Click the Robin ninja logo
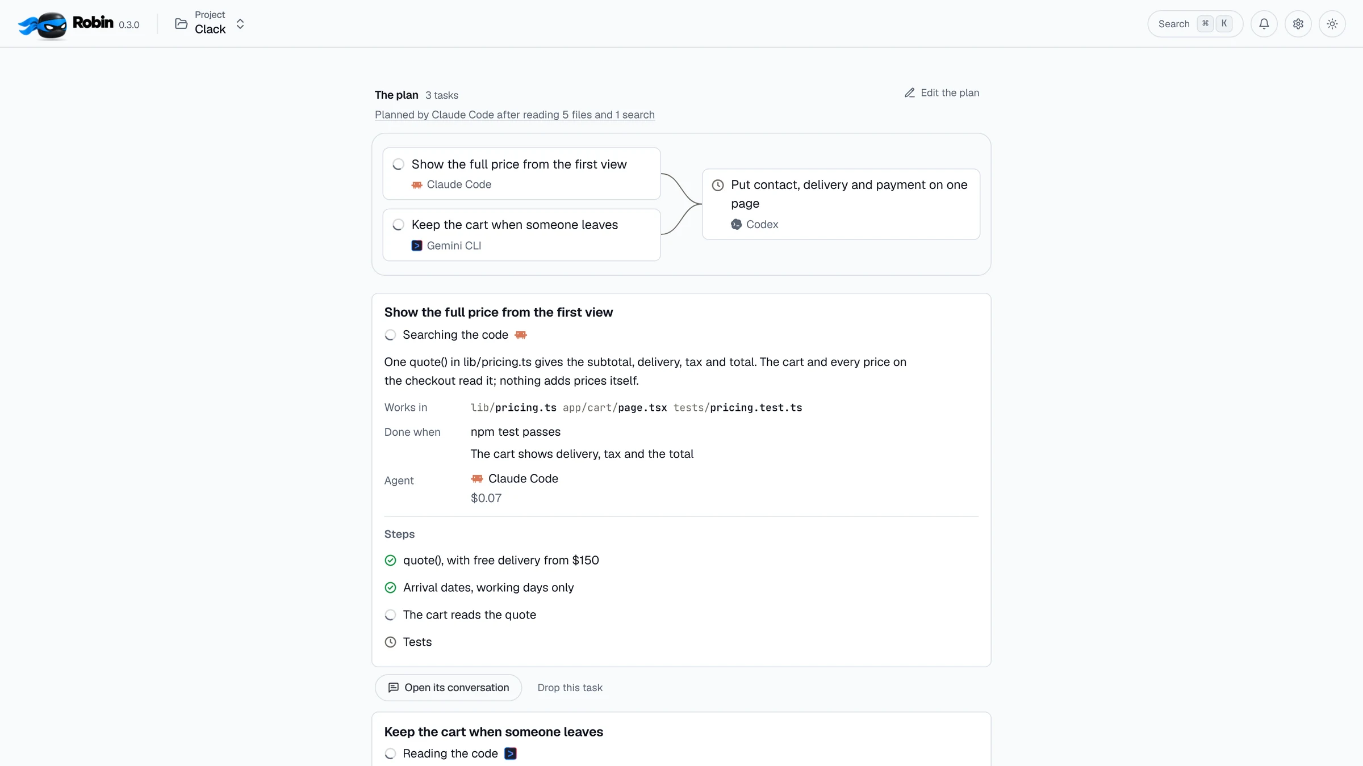Screen dimensions: 1363x766 (x=43, y=24)
